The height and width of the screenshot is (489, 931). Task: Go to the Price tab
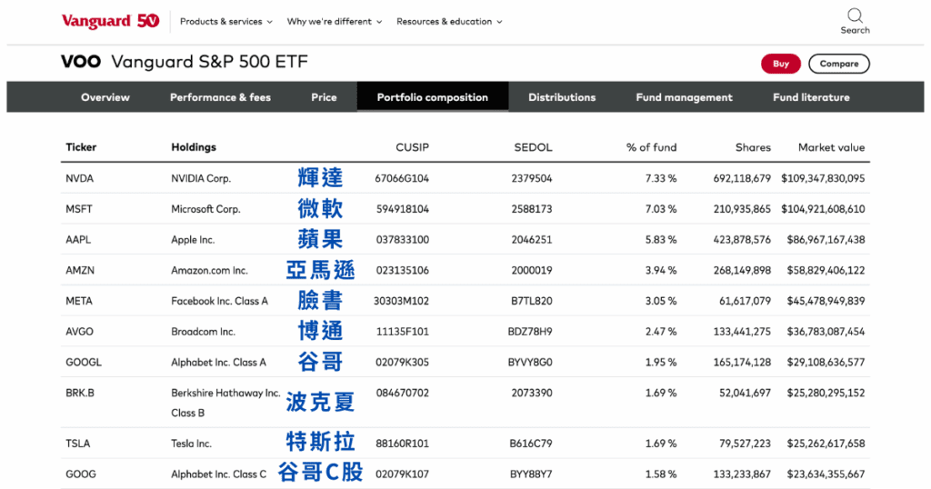click(324, 97)
